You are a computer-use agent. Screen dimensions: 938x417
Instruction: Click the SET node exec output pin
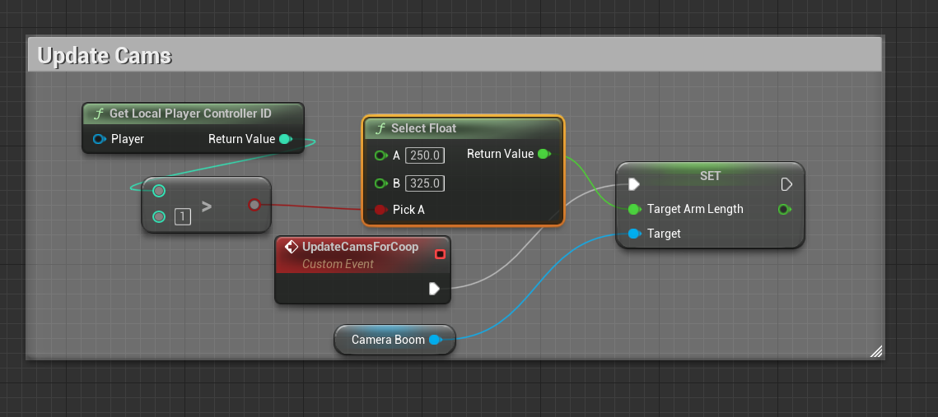point(786,184)
